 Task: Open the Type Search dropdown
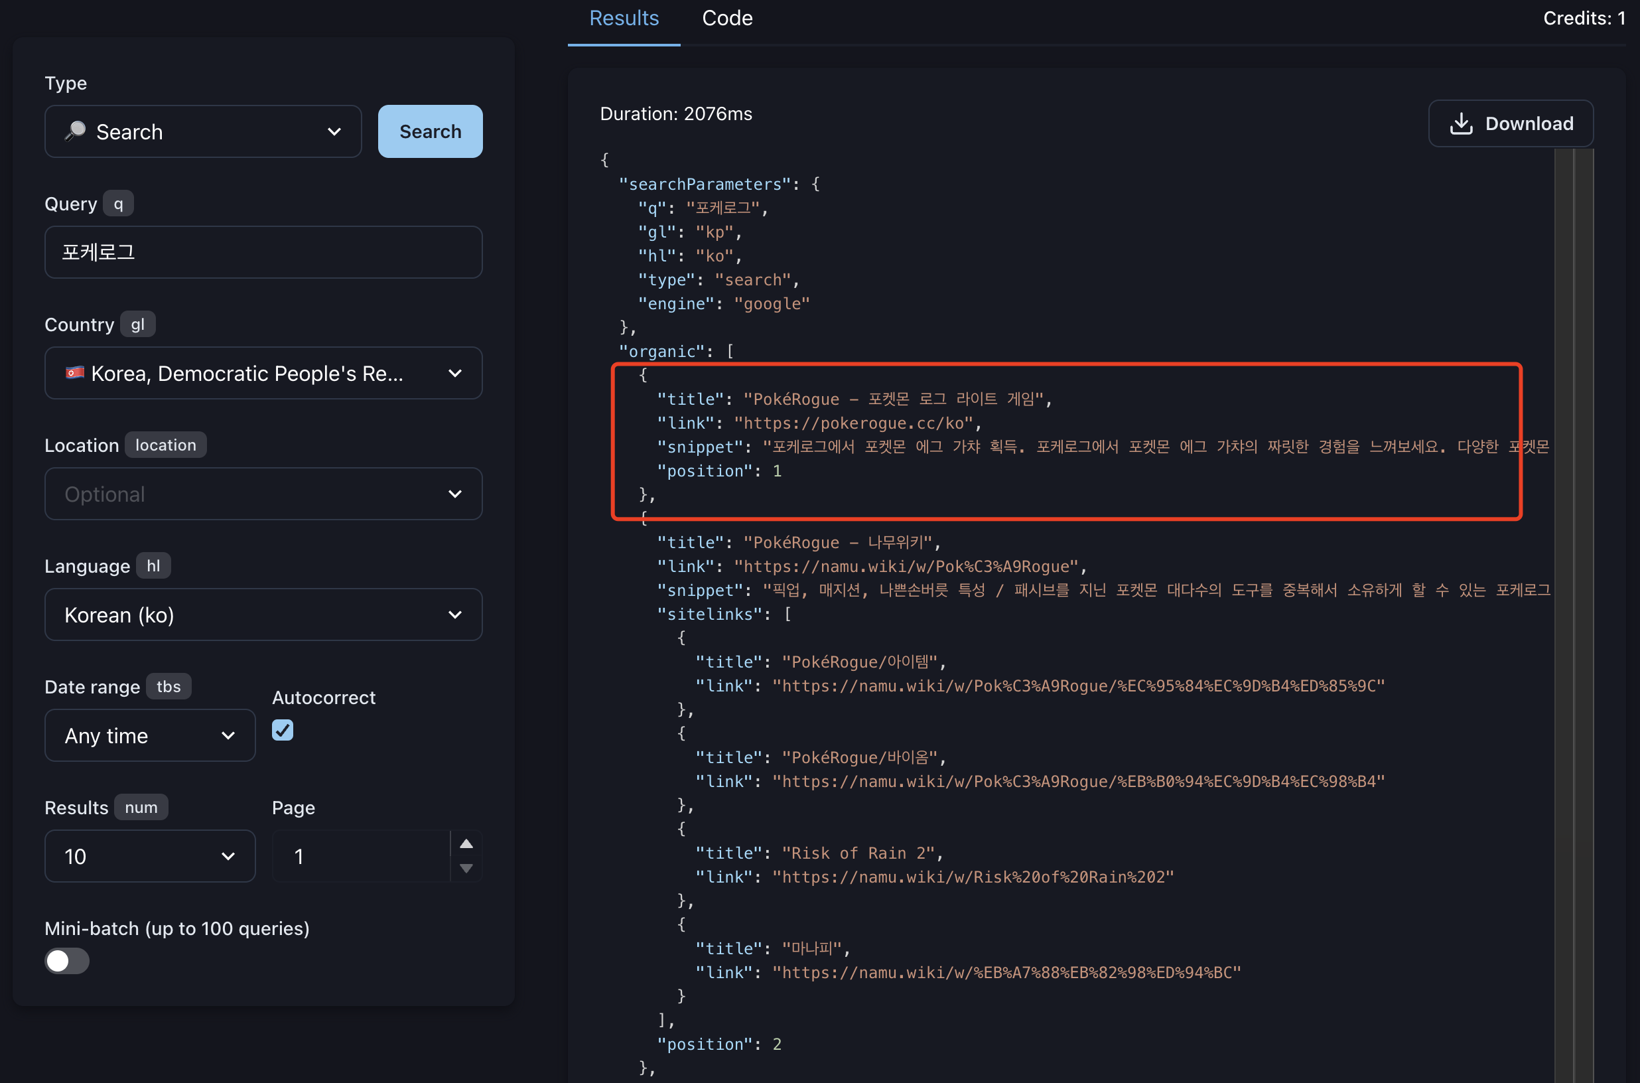(203, 131)
